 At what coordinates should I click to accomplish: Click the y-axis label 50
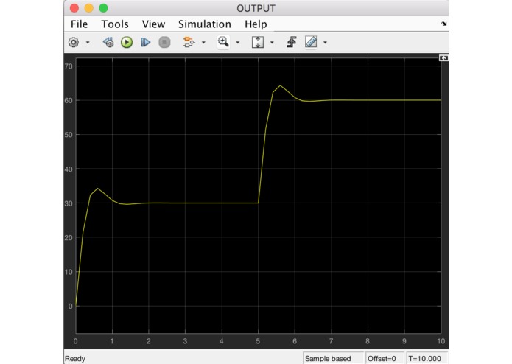tap(69, 135)
